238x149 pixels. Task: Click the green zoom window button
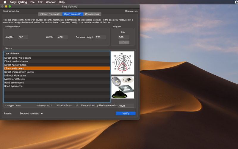pyautogui.click(x=10, y=6)
